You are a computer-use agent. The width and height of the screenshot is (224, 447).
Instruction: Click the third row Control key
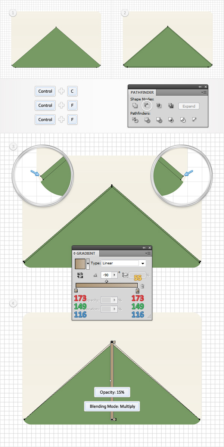pyautogui.click(x=45, y=119)
